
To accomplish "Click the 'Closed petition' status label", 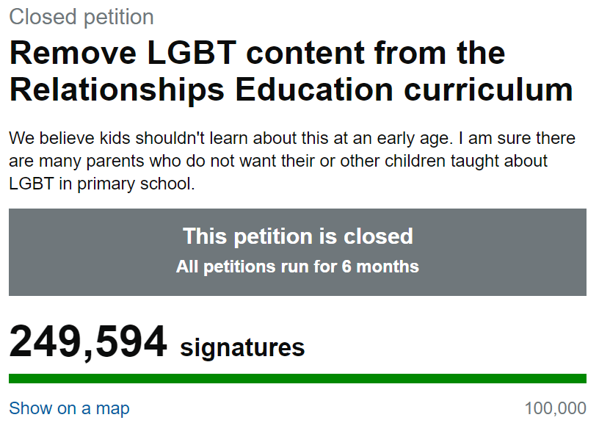I will (x=81, y=17).
